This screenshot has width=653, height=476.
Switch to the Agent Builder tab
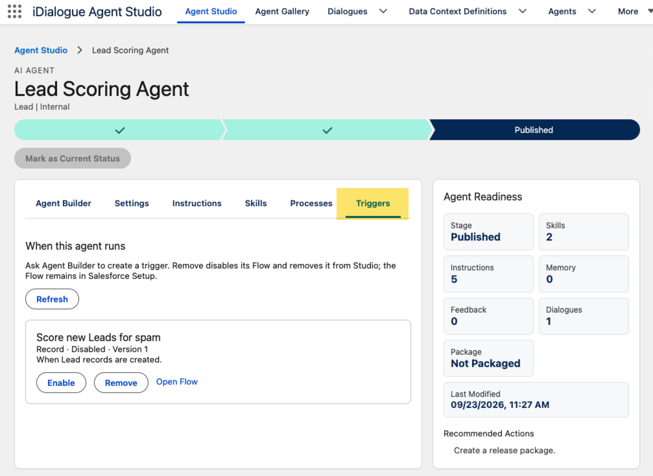coord(64,203)
